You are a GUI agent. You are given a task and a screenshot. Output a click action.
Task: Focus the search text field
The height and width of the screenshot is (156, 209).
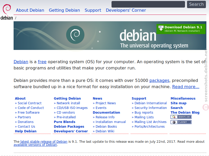click(x=148, y=4)
